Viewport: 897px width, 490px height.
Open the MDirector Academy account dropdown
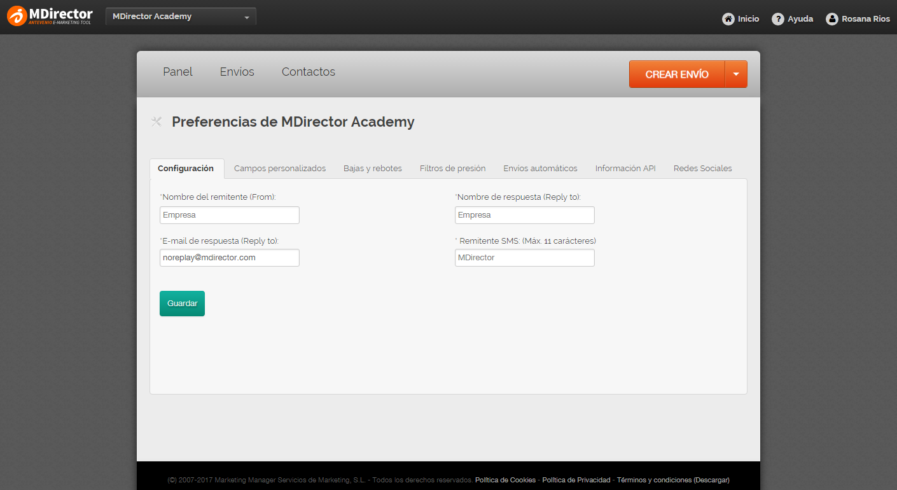(x=181, y=17)
